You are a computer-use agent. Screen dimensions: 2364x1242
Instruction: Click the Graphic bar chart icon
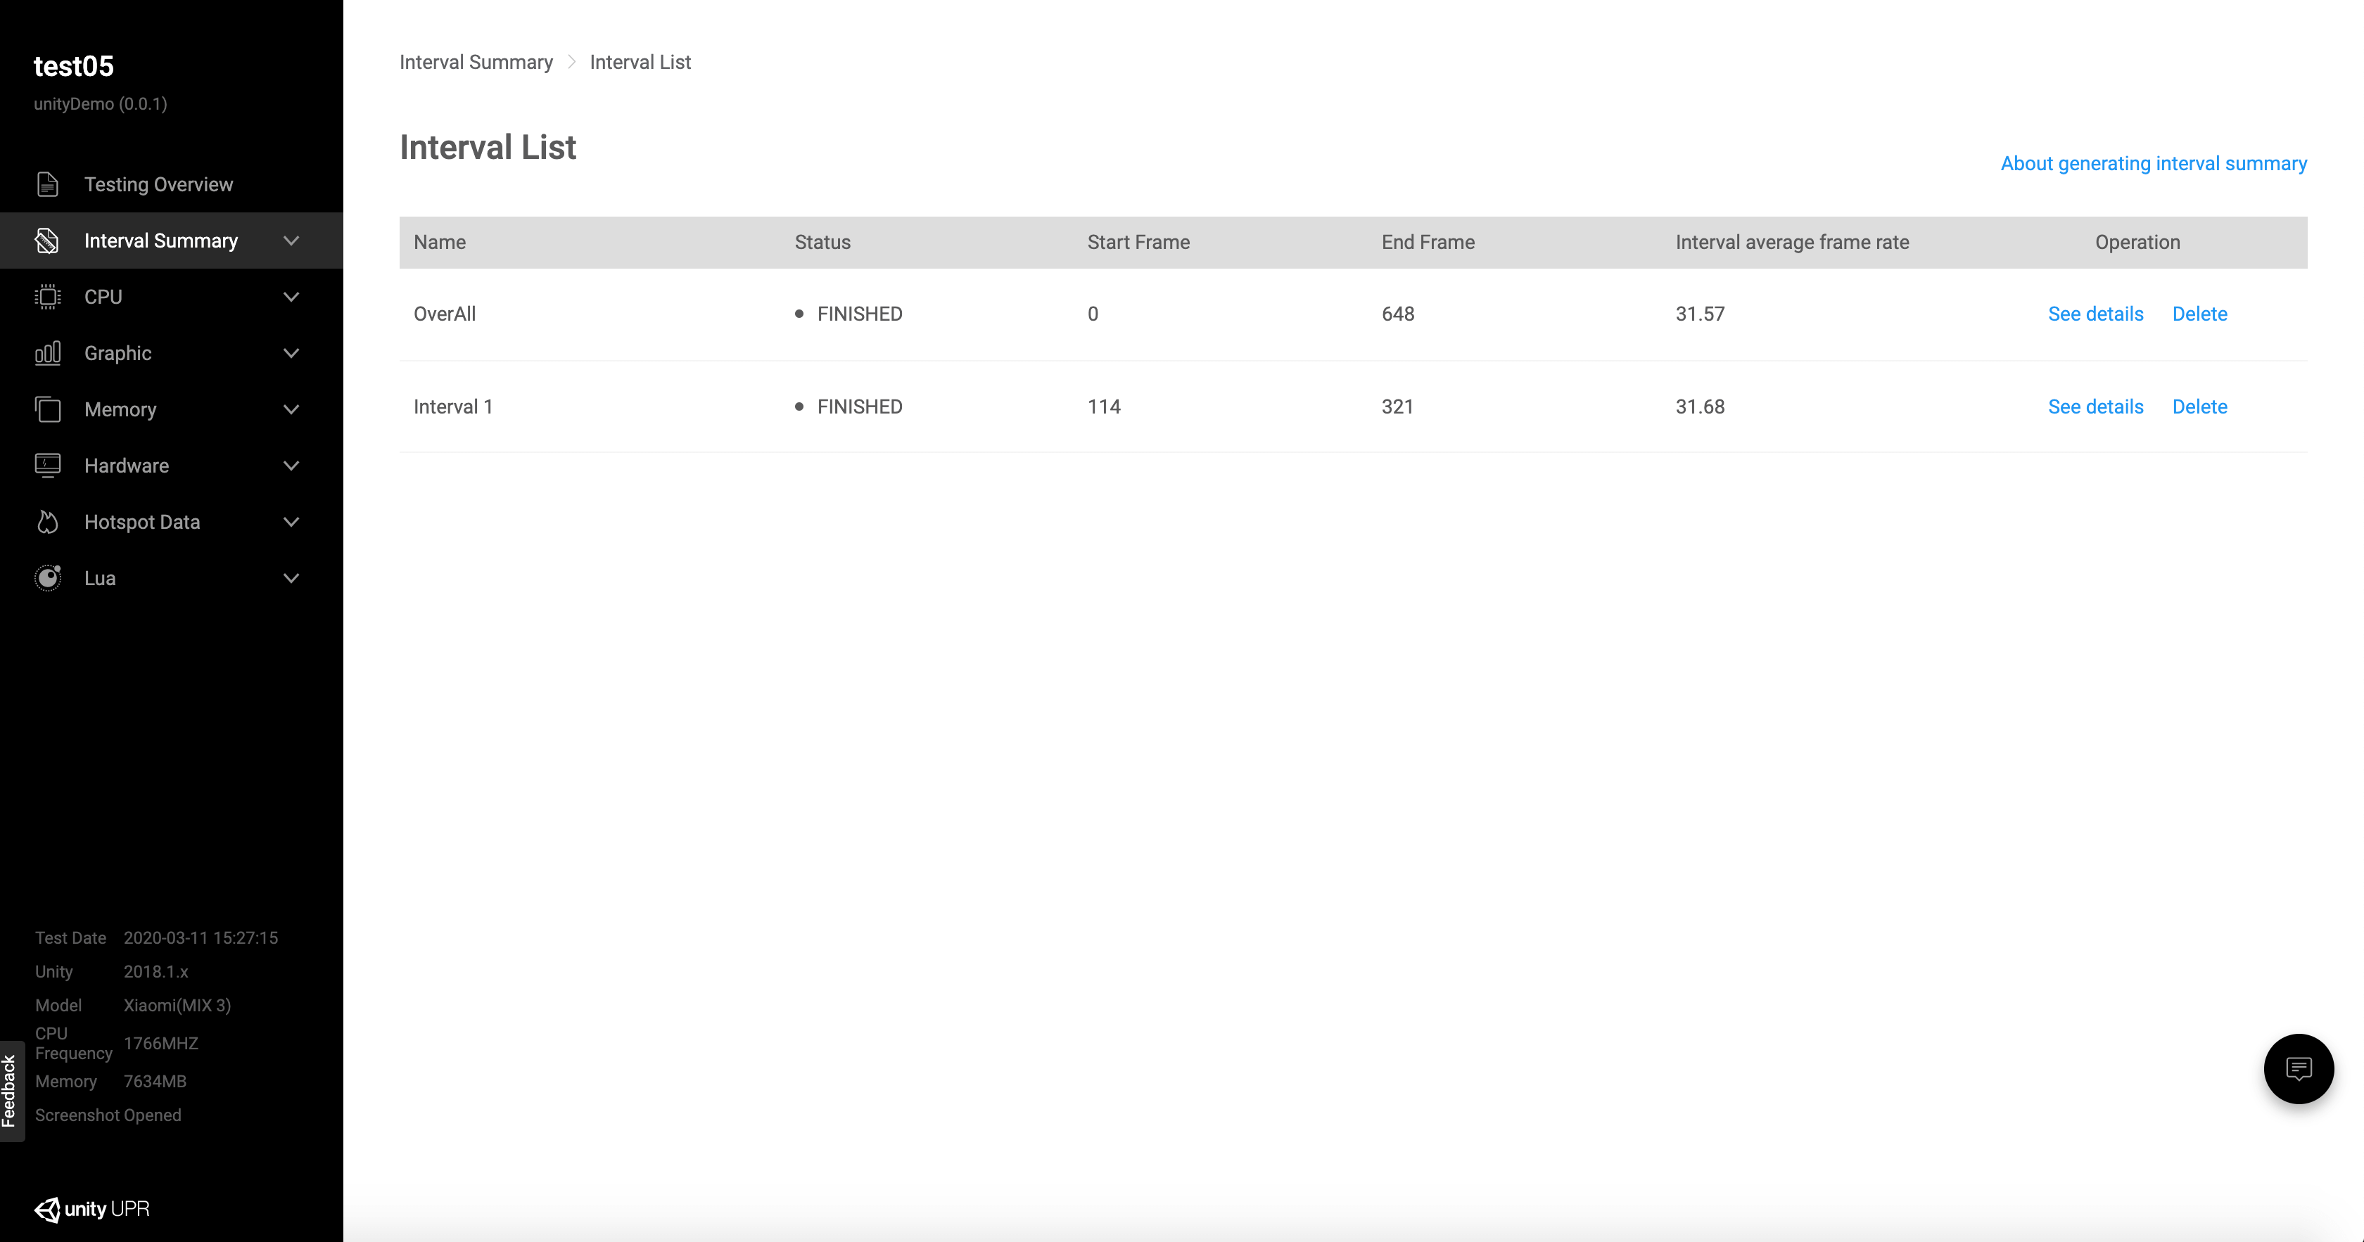pos(48,353)
